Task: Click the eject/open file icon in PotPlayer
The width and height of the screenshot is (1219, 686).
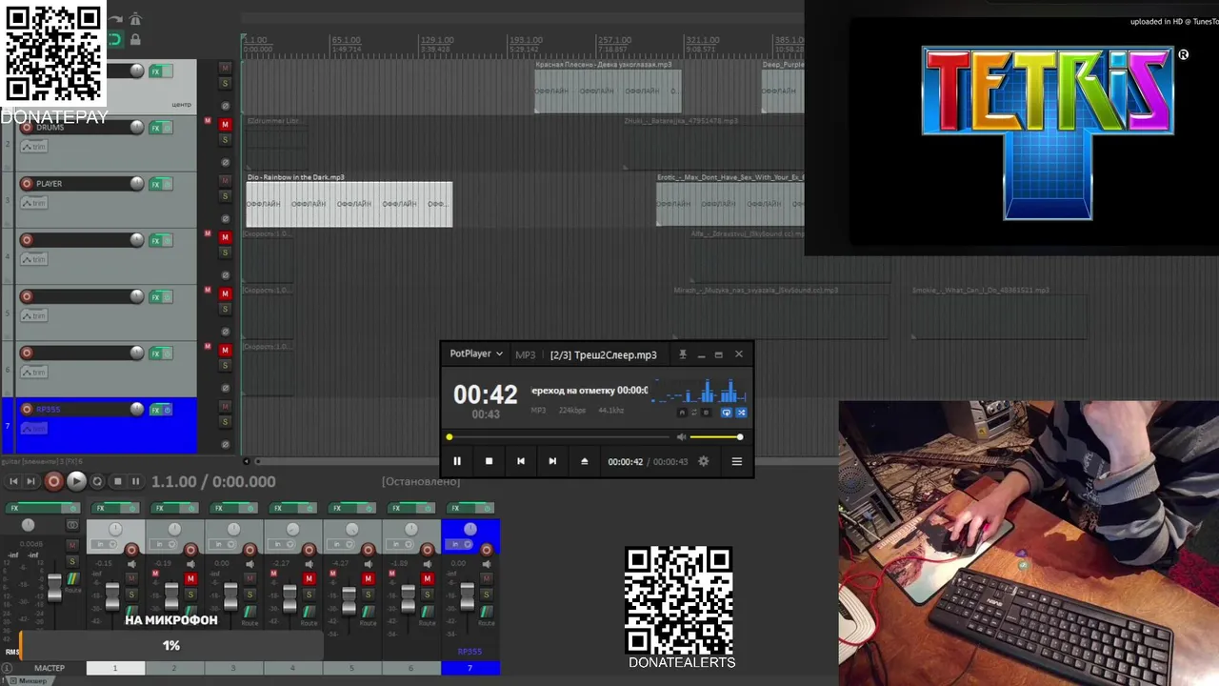Action: (585, 461)
